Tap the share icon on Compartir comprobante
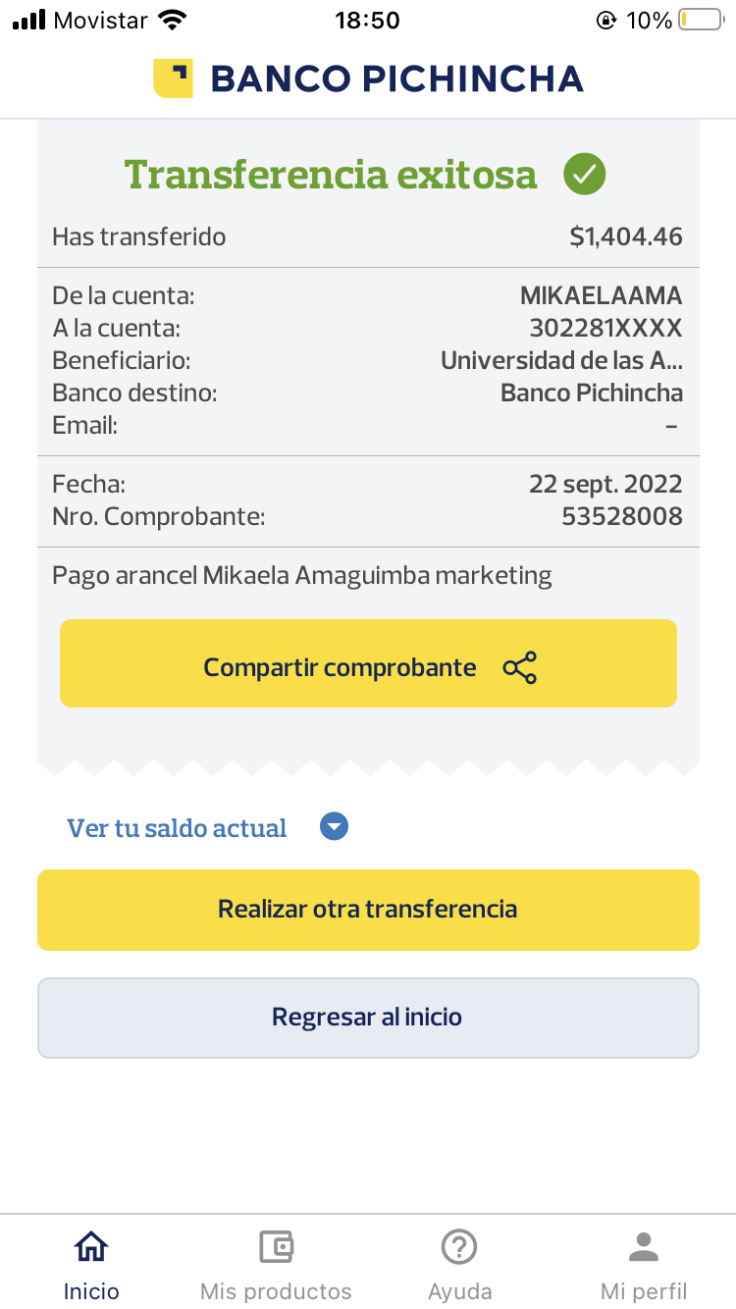Screen dimensions: 736x1309 point(519,667)
